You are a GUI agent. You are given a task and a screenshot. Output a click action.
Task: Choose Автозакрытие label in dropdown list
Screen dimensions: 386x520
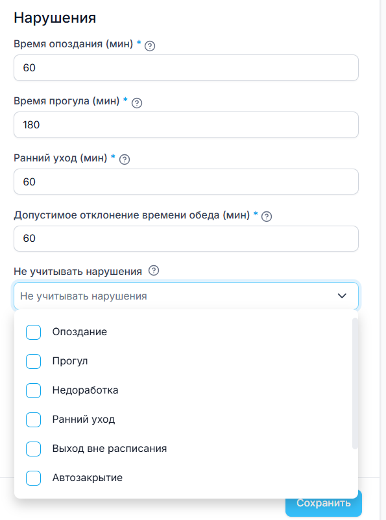tap(88, 478)
